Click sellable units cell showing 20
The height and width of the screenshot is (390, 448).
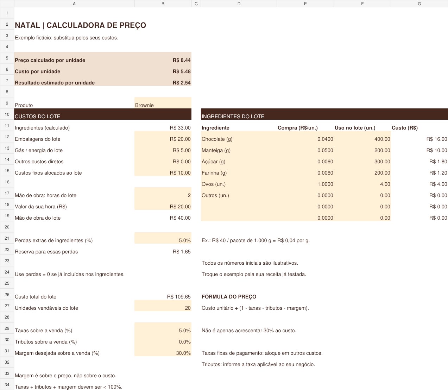tap(163, 306)
